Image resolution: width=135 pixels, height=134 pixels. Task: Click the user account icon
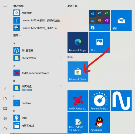coord(5,89)
